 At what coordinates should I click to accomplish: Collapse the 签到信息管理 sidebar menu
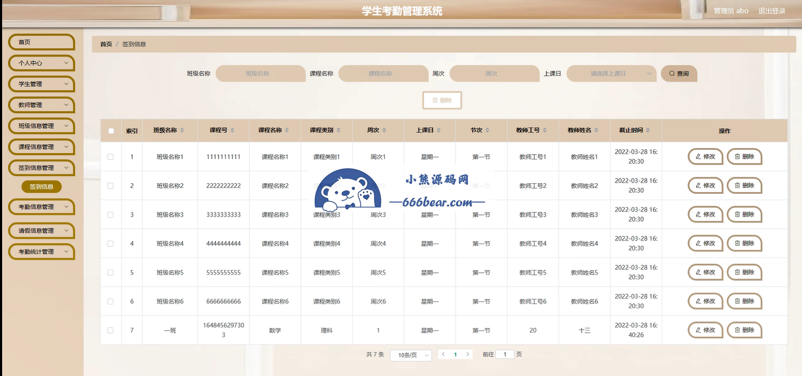click(x=42, y=168)
